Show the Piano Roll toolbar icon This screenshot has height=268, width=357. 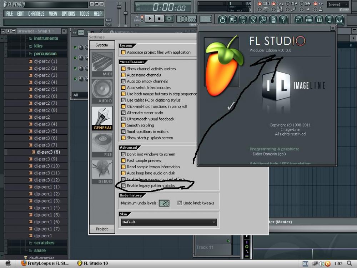[319, 20]
